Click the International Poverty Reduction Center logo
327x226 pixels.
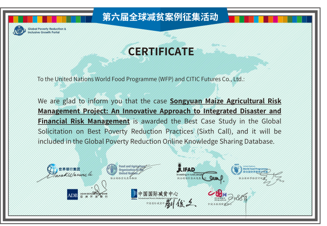tap(134, 194)
